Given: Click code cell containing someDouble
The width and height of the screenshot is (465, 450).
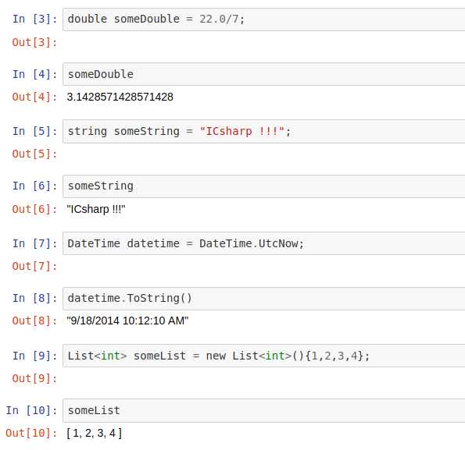Looking at the screenshot, I should click(x=264, y=74).
